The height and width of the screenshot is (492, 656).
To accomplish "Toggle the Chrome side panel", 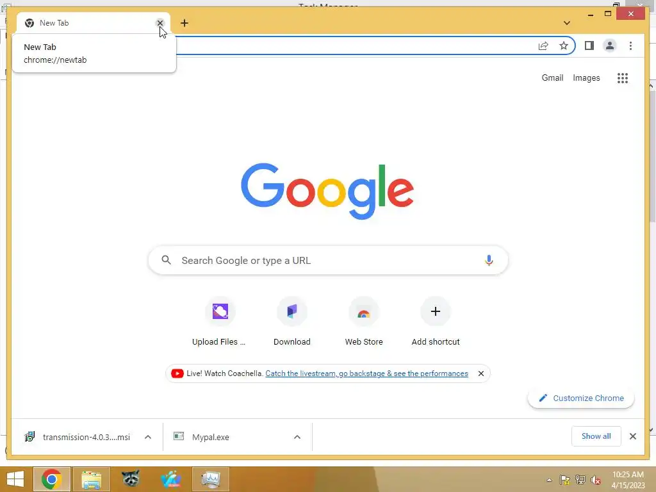I will point(589,45).
